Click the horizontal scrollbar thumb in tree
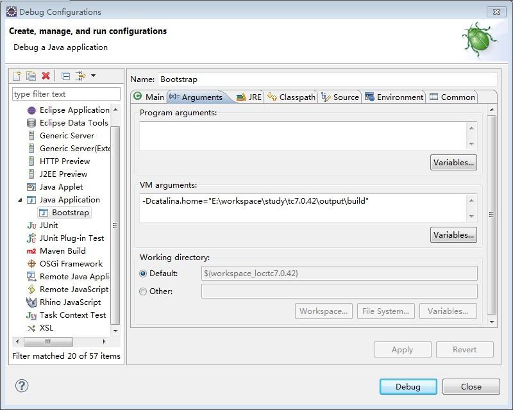The height and width of the screenshot is (410, 513). tap(48, 341)
